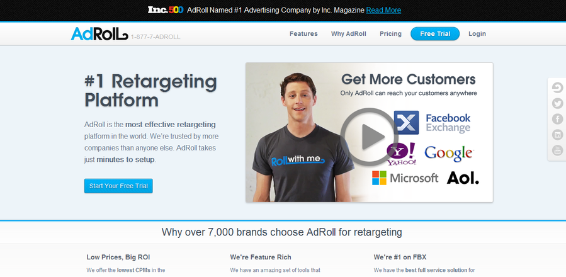Click the Facebook Exchange logo
The width and height of the screenshot is (566, 277).
pos(433,123)
